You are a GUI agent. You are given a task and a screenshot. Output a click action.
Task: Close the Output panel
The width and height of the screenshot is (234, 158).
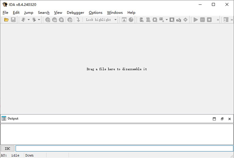pos(229,119)
